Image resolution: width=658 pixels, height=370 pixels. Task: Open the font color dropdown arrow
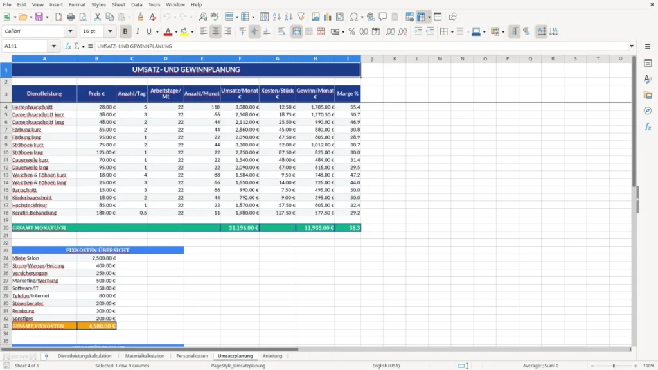click(176, 32)
